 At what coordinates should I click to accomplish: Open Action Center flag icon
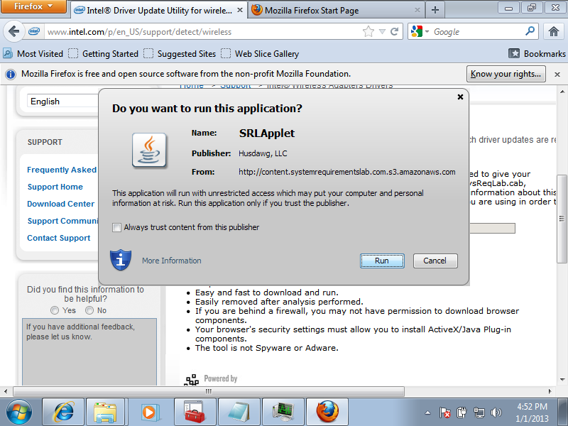click(444, 413)
